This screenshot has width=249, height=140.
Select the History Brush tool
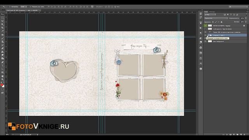[x=2, y=45]
